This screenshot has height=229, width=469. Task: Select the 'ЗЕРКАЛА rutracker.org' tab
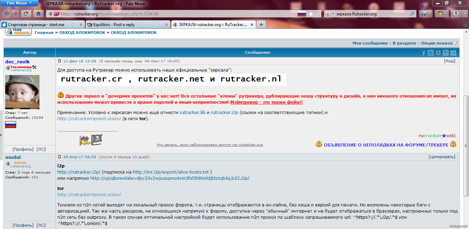click(213, 25)
